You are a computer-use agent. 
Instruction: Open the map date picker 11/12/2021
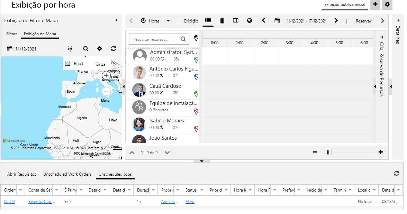pos(21,49)
